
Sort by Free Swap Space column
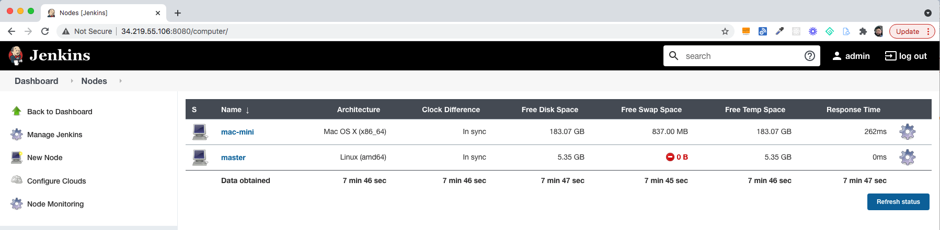click(651, 110)
